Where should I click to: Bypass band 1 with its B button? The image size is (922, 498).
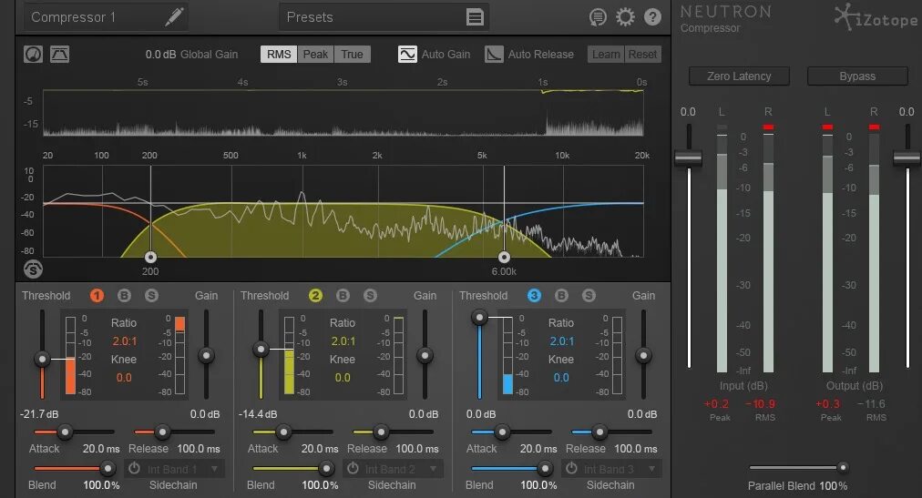pos(124,295)
